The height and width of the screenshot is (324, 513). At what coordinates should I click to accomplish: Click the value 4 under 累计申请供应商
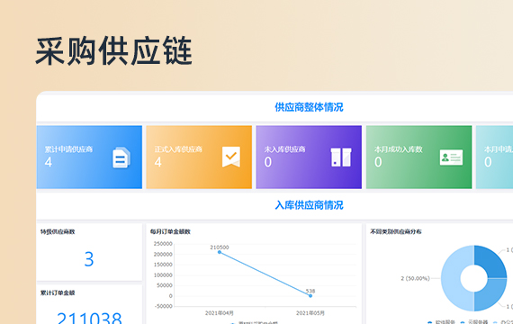tap(49, 162)
